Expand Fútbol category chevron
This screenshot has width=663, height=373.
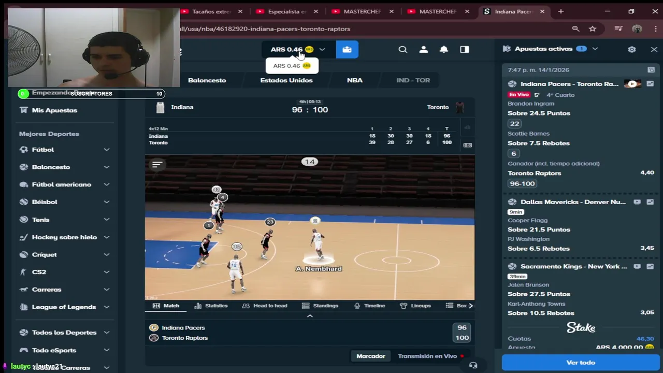tap(106, 150)
